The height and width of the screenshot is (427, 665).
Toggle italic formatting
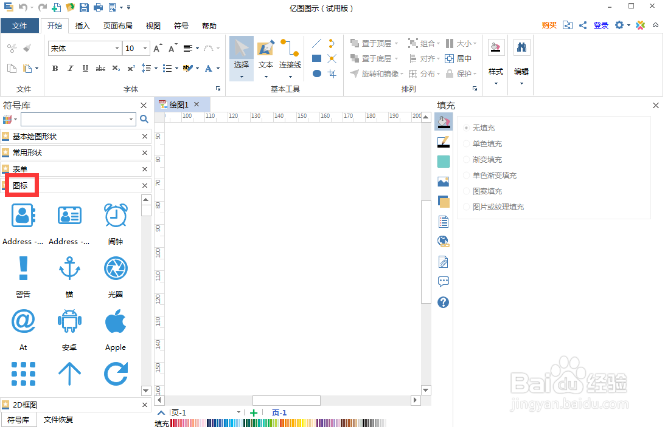pyautogui.click(x=70, y=68)
